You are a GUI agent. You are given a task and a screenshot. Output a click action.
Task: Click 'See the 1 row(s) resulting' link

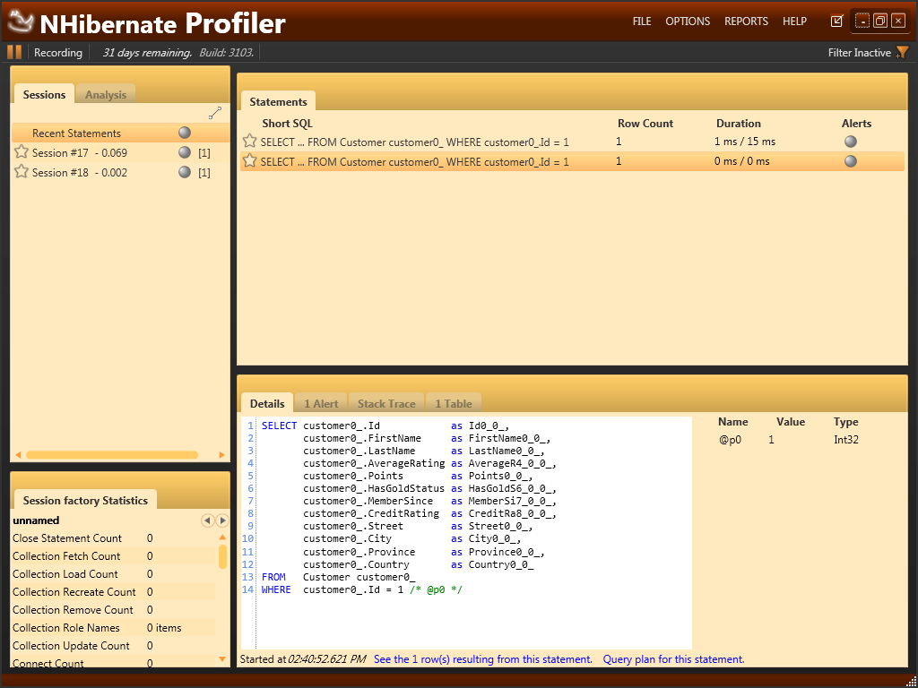[483, 659]
